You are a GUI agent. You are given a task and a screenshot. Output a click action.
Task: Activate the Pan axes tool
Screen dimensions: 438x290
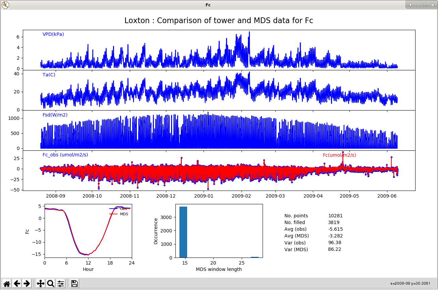click(x=41, y=284)
